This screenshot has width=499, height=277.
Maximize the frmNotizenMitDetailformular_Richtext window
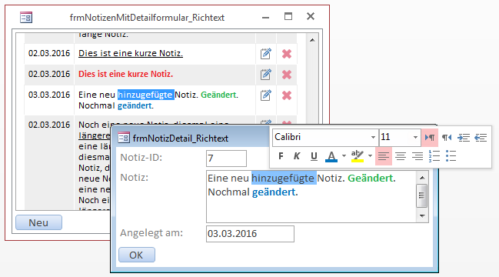click(x=288, y=17)
